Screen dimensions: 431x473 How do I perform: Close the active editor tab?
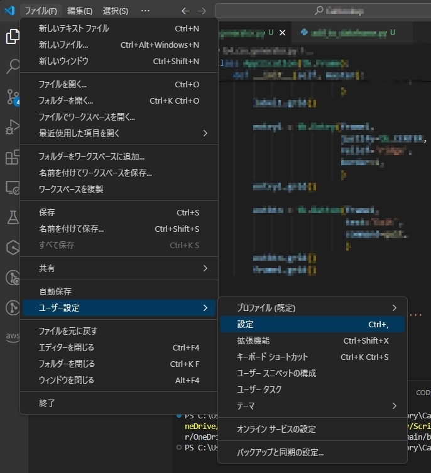tap(282, 33)
